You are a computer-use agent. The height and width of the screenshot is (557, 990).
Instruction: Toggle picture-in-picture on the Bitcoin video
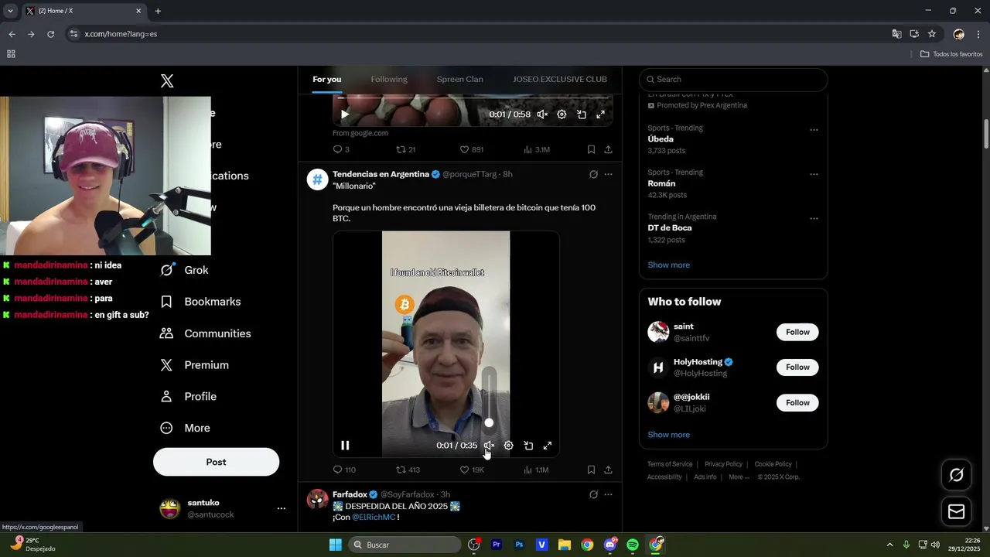click(528, 446)
